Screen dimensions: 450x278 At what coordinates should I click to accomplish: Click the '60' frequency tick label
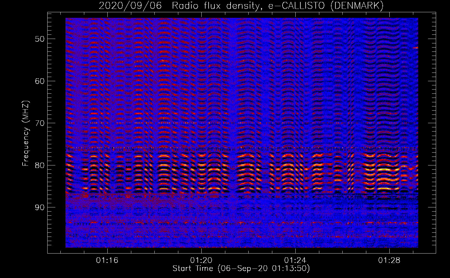pyautogui.click(x=39, y=81)
